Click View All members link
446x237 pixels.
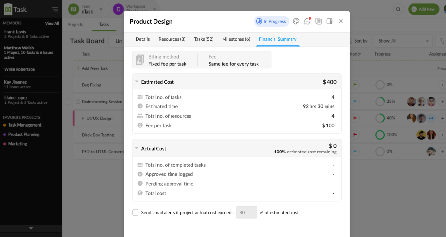52,23
